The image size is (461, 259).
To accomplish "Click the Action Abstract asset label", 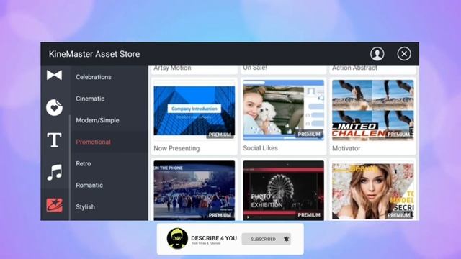I will pyautogui.click(x=354, y=68).
